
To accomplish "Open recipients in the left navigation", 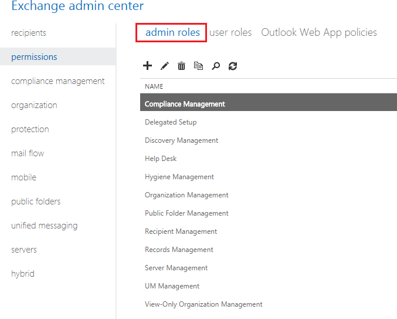I will tap(29, 33).
